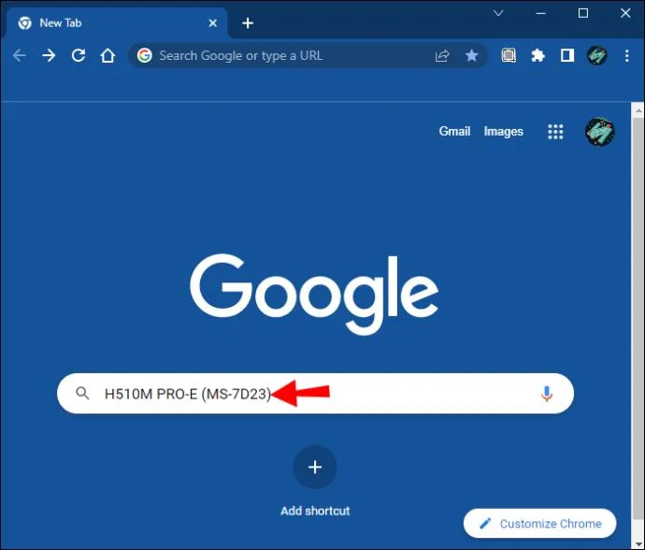Image resolution: width=645 pixels, height=550 pixels.
Task: Open a new tab with the plus button
Action: click(248, 23)
